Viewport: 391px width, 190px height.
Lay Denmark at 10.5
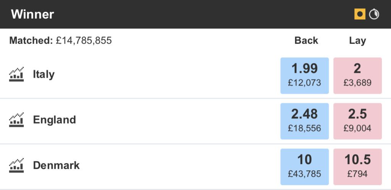point(357,167)
